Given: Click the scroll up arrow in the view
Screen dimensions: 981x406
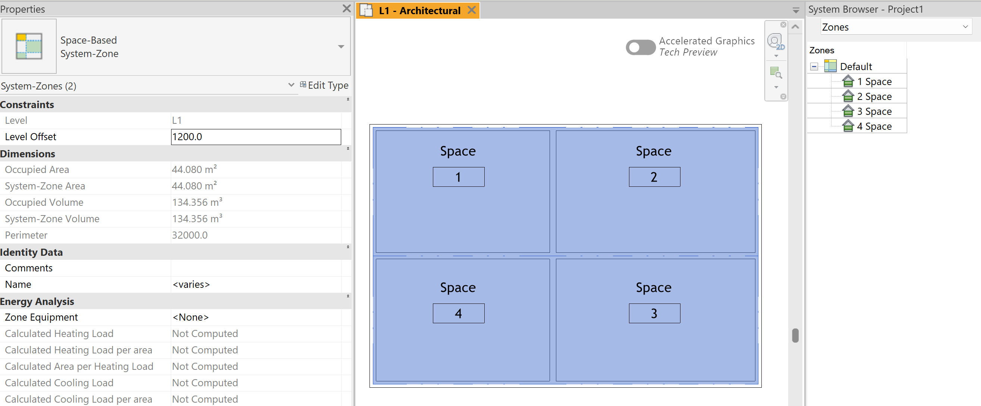Looking at the screenshot, I should click(795, 27).
